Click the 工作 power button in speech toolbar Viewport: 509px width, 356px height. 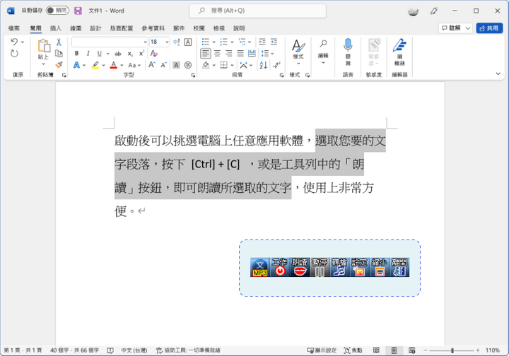coord(280,267)
